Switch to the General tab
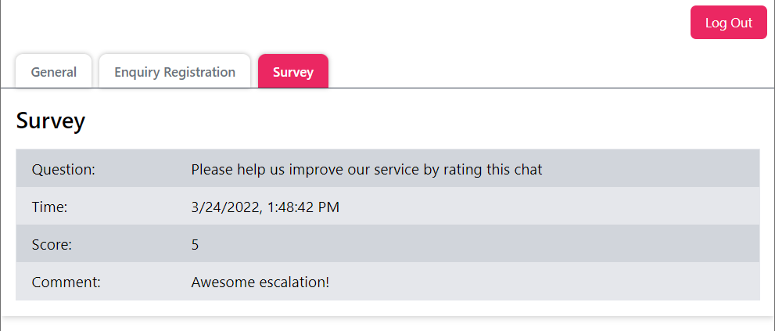This screenshot has height=331, width=775. tap(54, 72)
